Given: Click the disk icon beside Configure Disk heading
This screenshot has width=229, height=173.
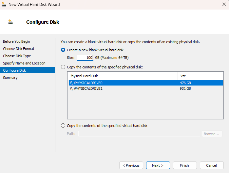Looking at the screenshot, I should pos(10,22).
